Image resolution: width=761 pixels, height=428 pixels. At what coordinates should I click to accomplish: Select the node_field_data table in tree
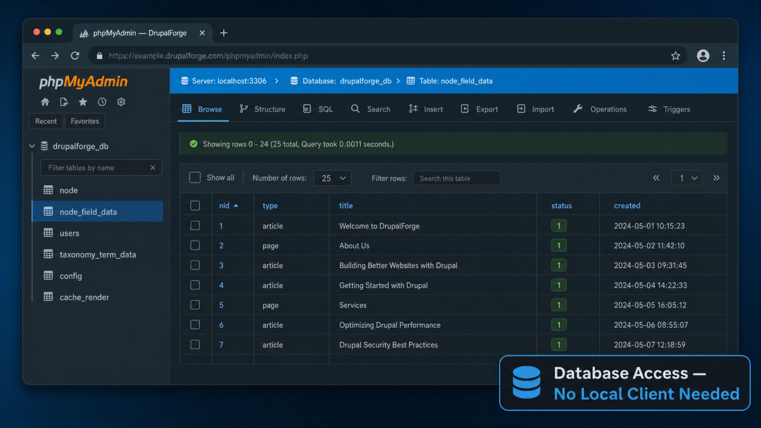(97, 212)
